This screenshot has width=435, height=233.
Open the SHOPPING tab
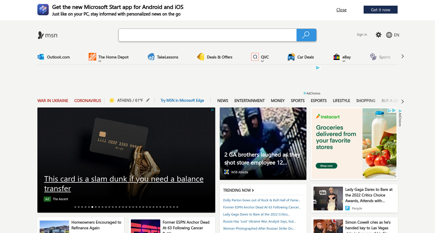pyautogui.click(x=366, y=101)
